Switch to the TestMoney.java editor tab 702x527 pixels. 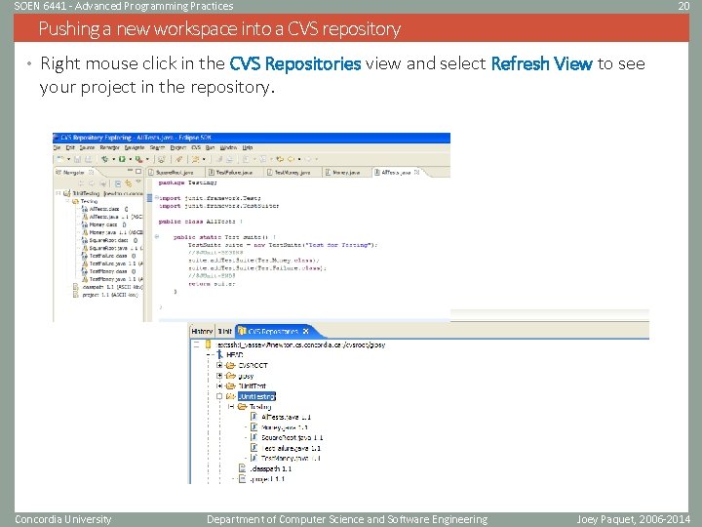[x=292, y=172]
